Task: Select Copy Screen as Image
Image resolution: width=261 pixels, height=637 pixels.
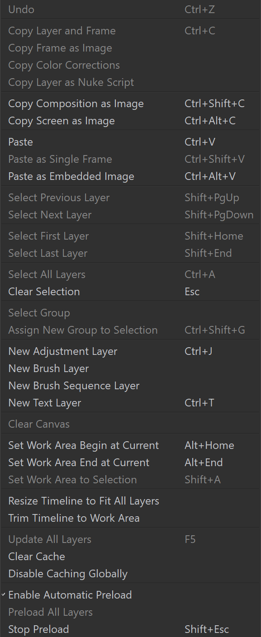Action: point(130,121)
